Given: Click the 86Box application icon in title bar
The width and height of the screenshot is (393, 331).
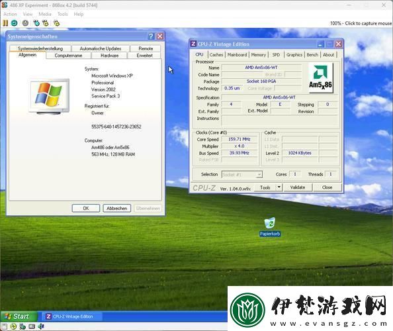Looking at the screenshot, I should [x=5, y=5].
